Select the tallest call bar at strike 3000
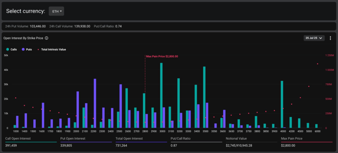 [x=161, y=96]
